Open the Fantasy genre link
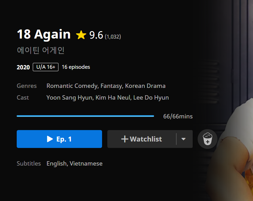 pyautogui.click(x=111, y=86)
